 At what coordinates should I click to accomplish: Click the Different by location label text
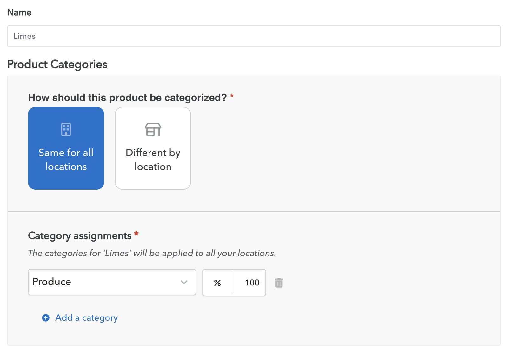(153, 160)
